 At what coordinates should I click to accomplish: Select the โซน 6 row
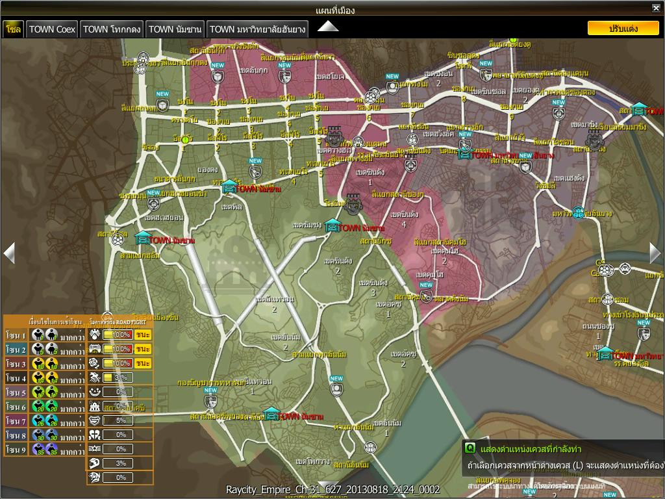pyautogui.click(x=44, y=407)
